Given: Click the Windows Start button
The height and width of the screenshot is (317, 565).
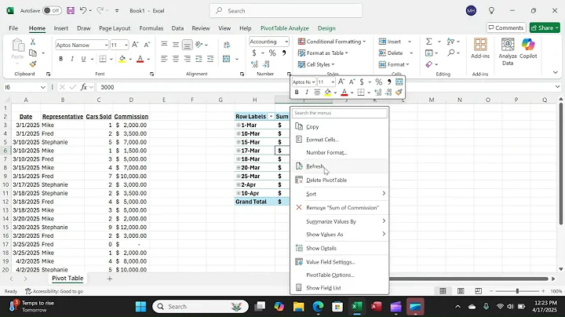Looking at the screenshot, I should [x=140, y=307].
